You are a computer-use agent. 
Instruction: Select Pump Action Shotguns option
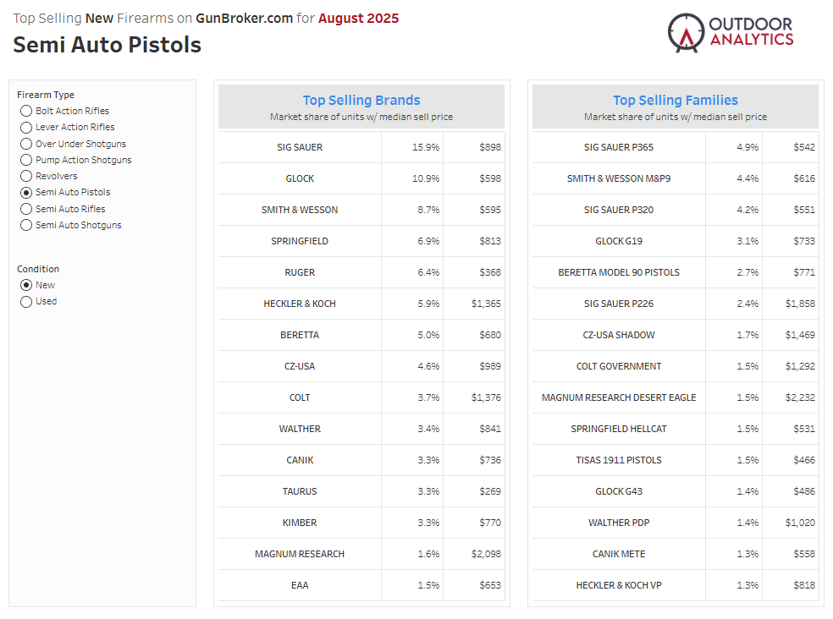(25, 160)
